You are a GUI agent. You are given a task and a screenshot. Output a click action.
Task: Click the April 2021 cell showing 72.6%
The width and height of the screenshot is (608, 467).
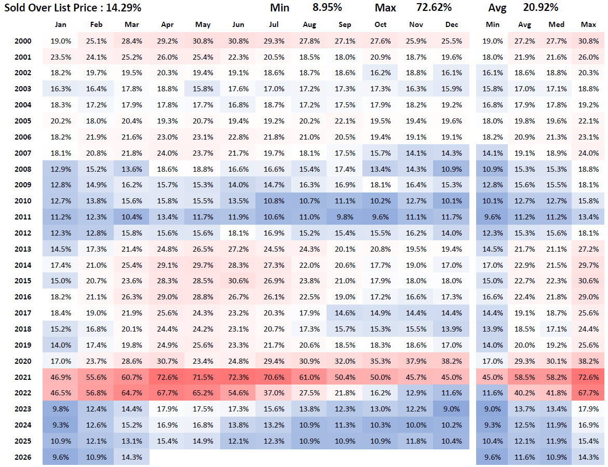[x=167, y=377]
